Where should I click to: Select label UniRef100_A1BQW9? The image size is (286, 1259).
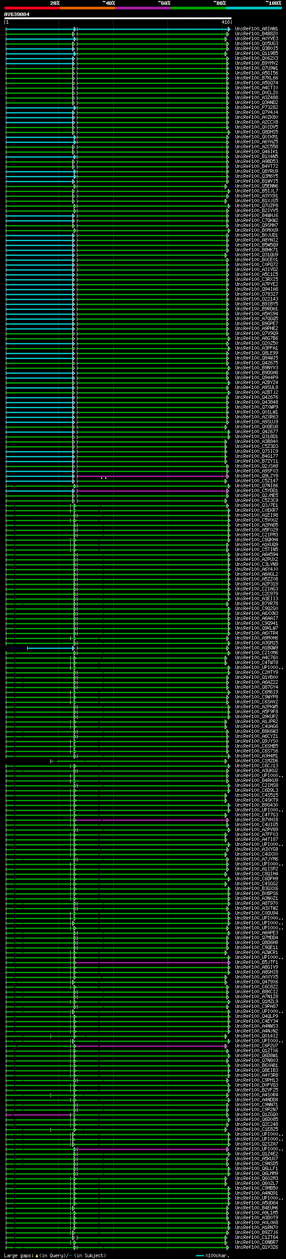tap(256, 648)
